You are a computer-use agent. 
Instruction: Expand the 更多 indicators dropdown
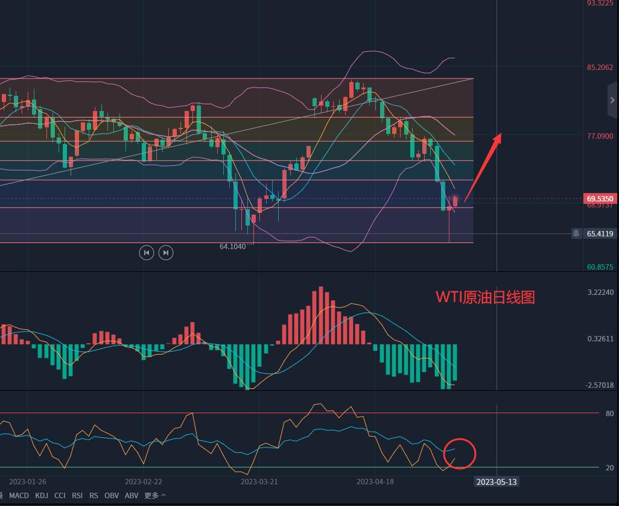coord(154,496)
